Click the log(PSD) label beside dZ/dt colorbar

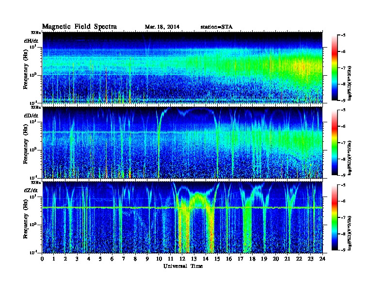coord(350,232)
